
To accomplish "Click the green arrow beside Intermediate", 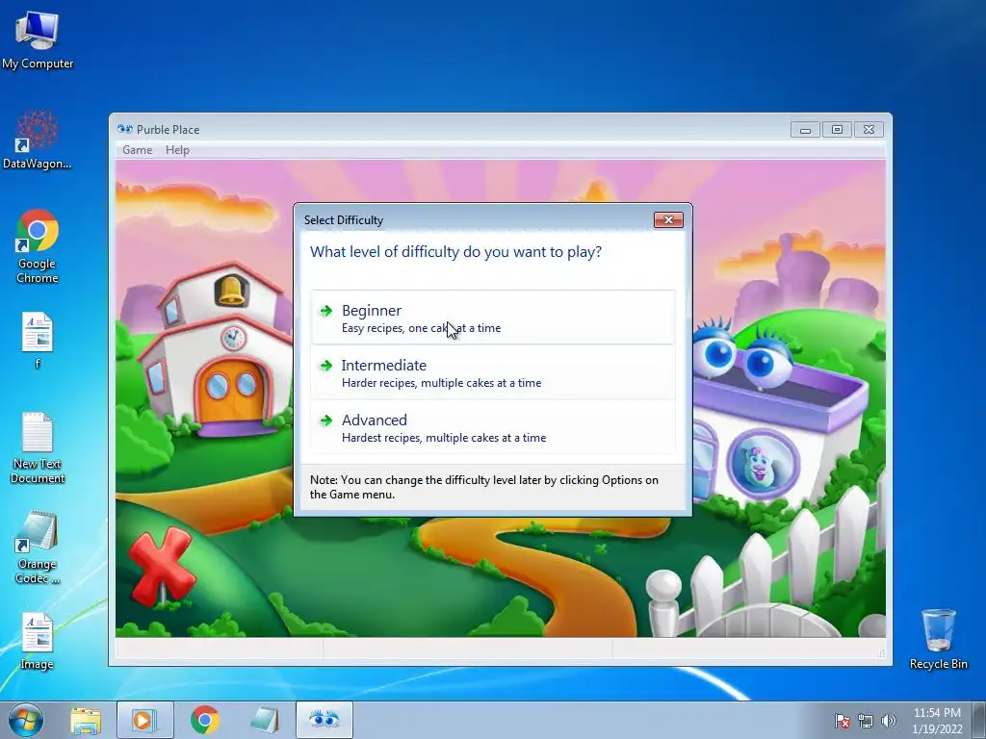I will (325, 365).
